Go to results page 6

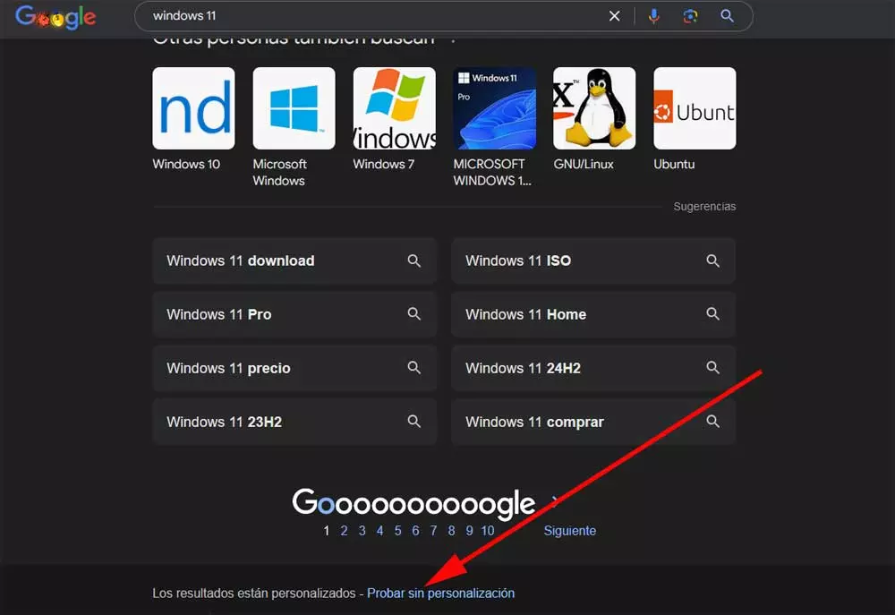(x=415, y=531)
